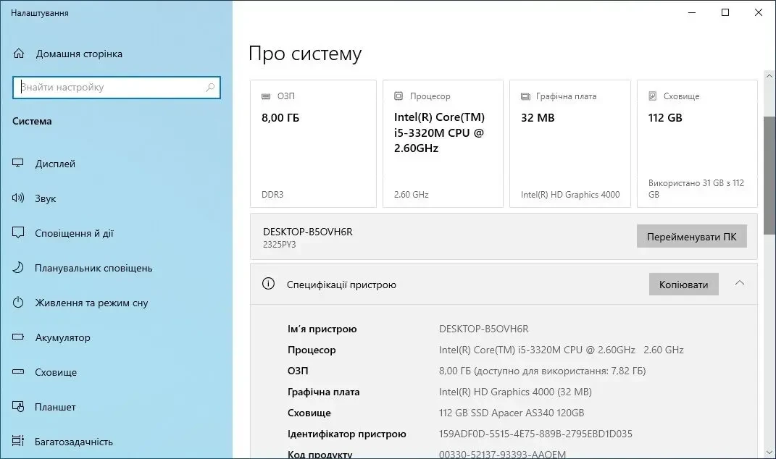This screenshot has width=776, height=459.
Task: Click product code 00330-52137-93393-AAOEM
Action: click(502, 454)
